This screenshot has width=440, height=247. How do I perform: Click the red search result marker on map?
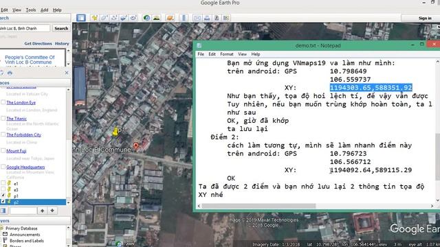click(136, 146)
